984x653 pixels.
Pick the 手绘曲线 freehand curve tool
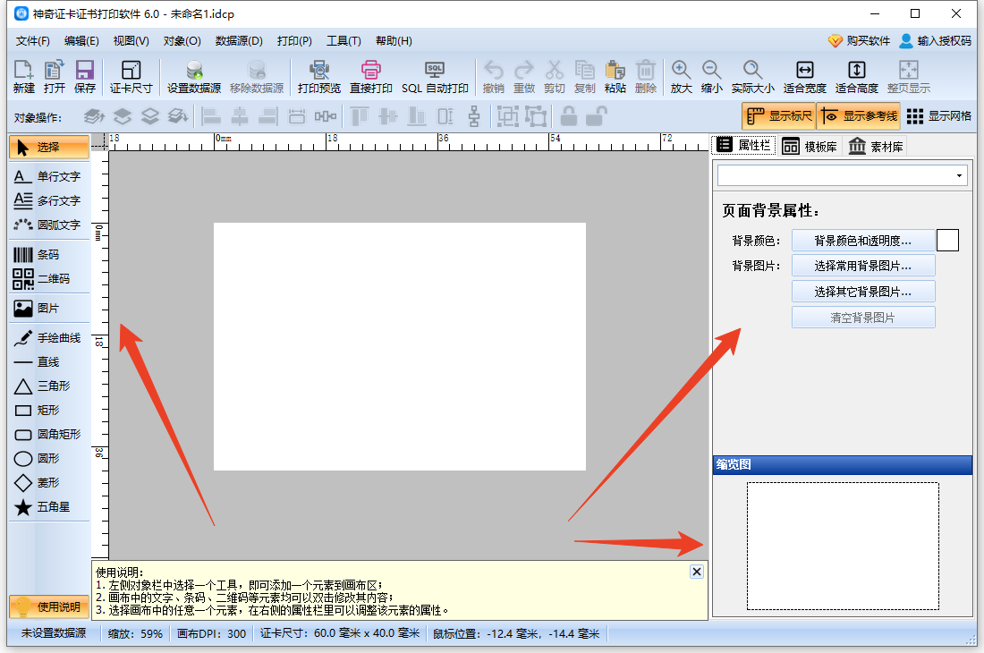(47, 337)
